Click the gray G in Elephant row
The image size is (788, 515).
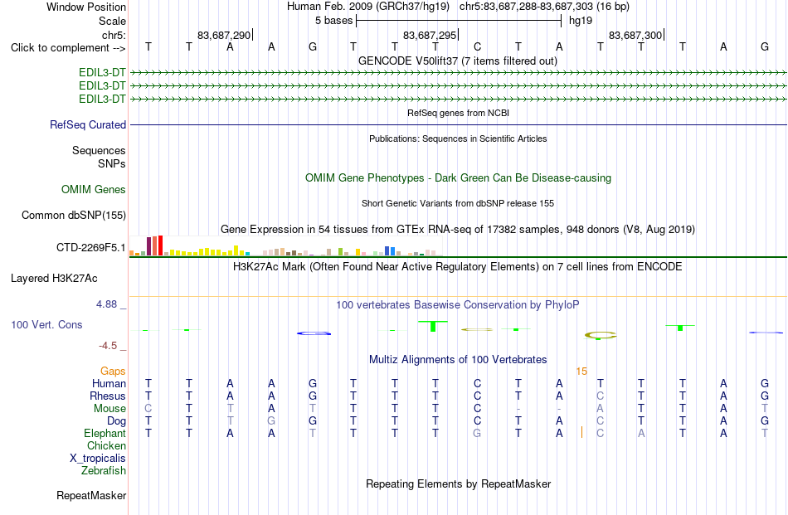[x=477, y=433]
